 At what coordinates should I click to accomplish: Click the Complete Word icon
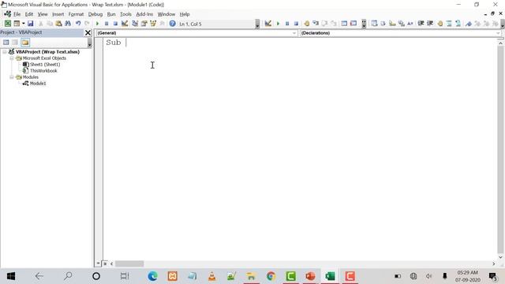coord(410,24)
